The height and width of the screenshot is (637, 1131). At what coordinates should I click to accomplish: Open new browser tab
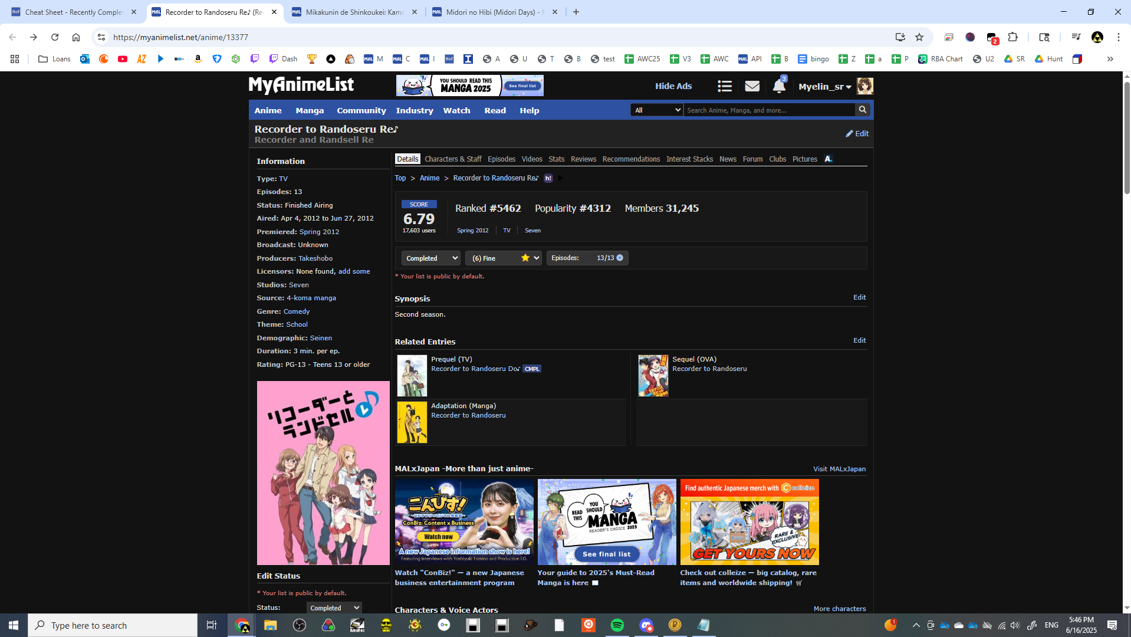click(x=576, y=12)
